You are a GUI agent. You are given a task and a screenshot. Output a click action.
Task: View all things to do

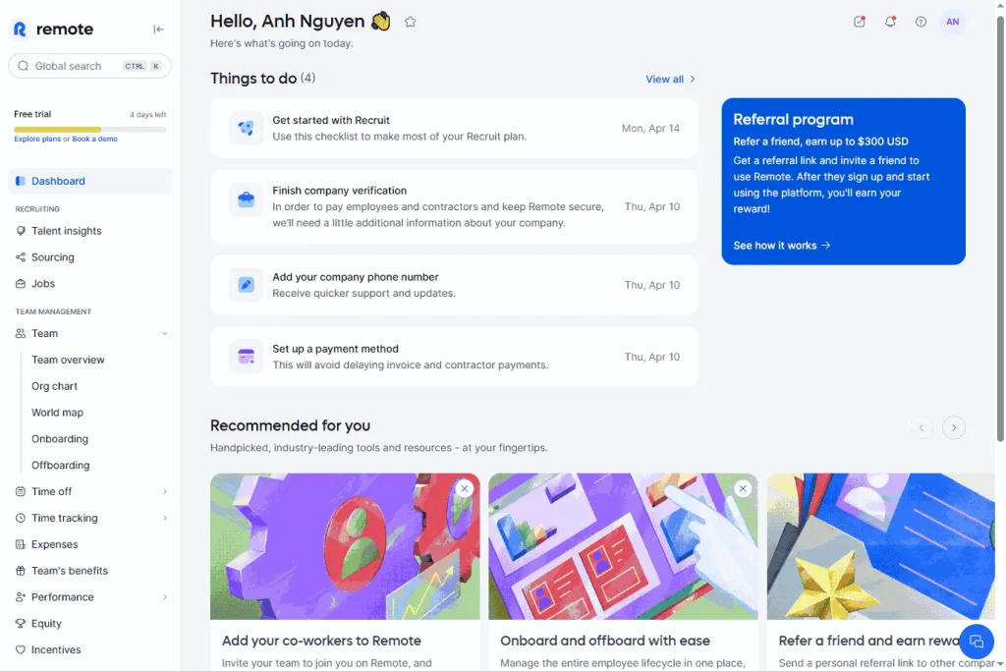[670, 79]
